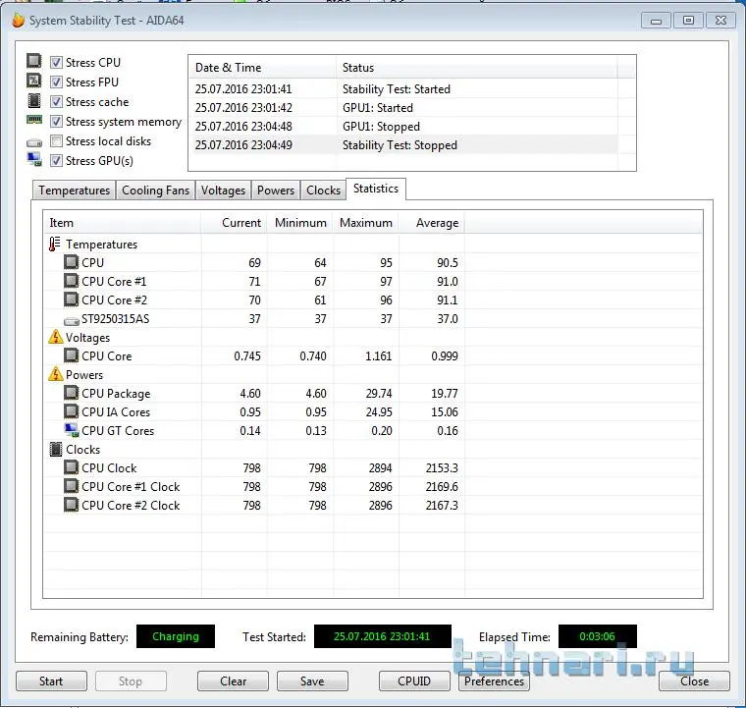Screen dimensions: 746x708
Task: Select the 'GPU1: Stopped' log entry
Action: point(403,126)
